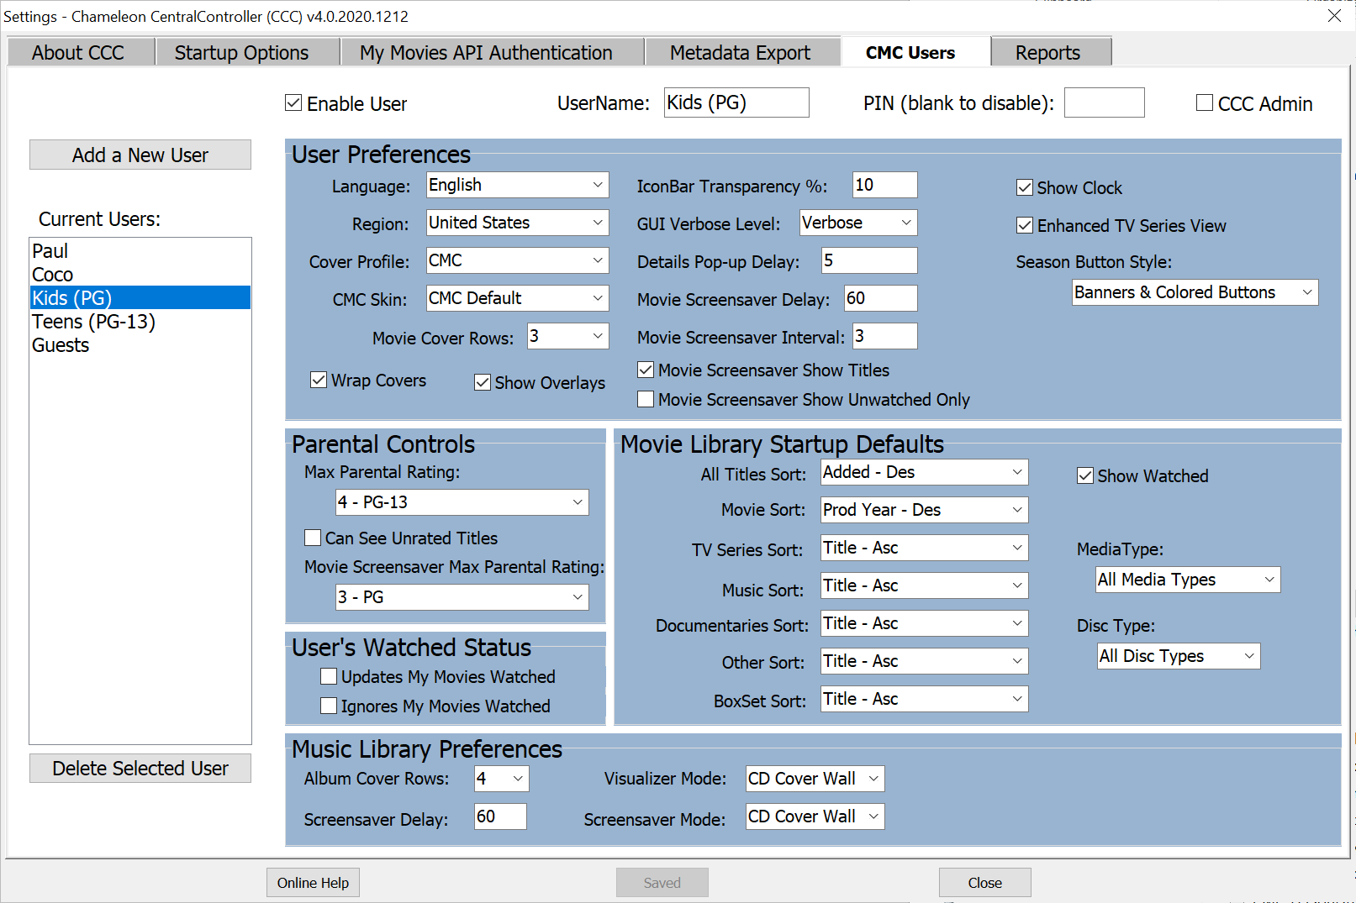This screenshot has height=903, width=1356.
Task: Open the Music Sort dropdown
Action: (x=924, y=585)
